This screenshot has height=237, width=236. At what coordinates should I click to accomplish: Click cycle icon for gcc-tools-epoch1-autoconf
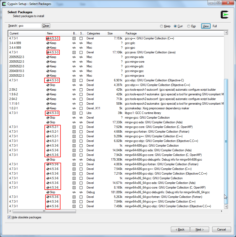pyautogui.click(x=48, y=90)
